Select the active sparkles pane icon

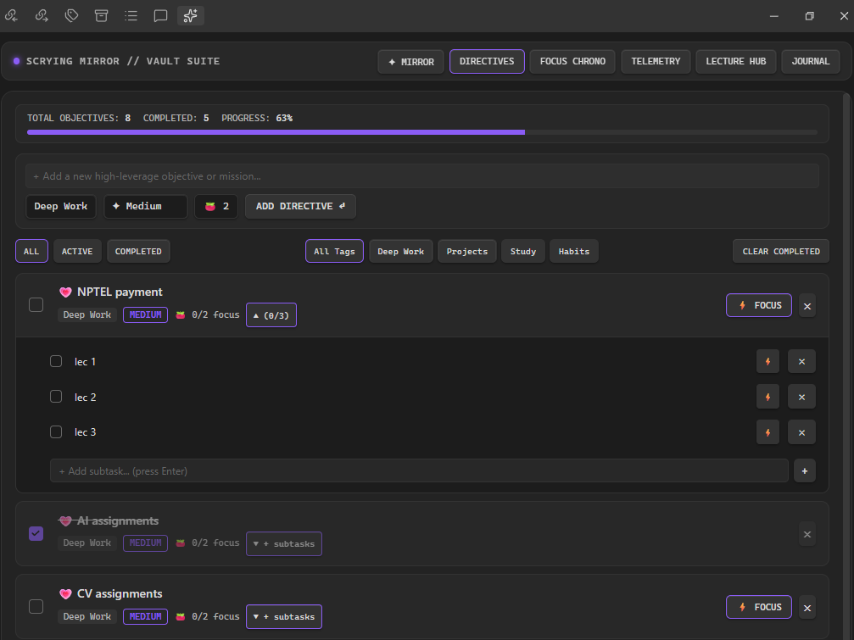[x=191, y=16]
